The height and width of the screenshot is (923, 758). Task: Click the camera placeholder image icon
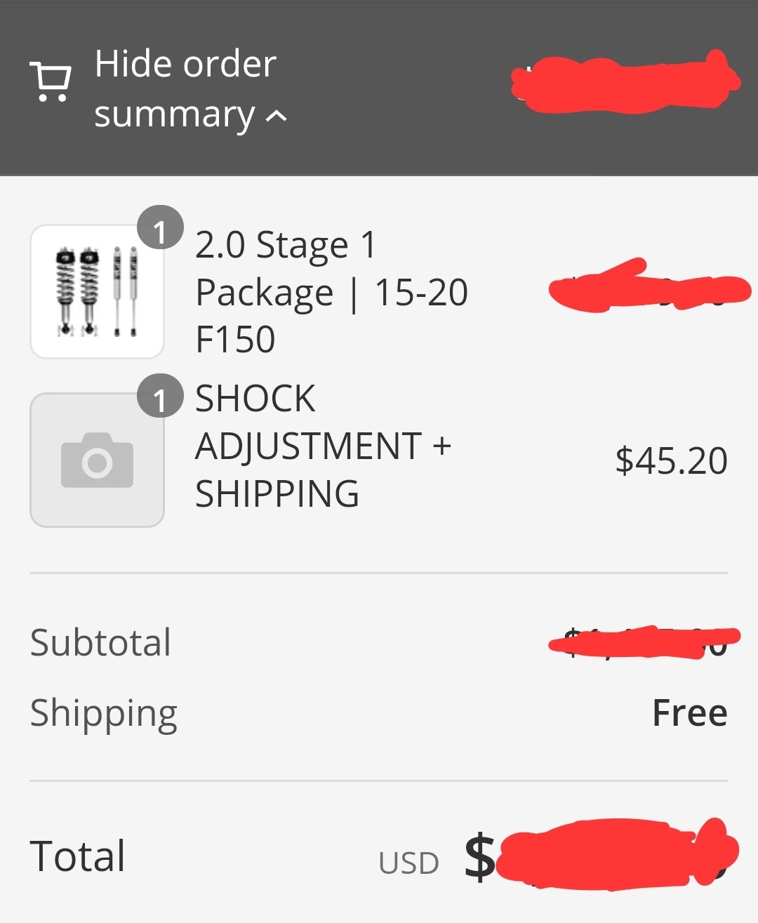point(97,460)
